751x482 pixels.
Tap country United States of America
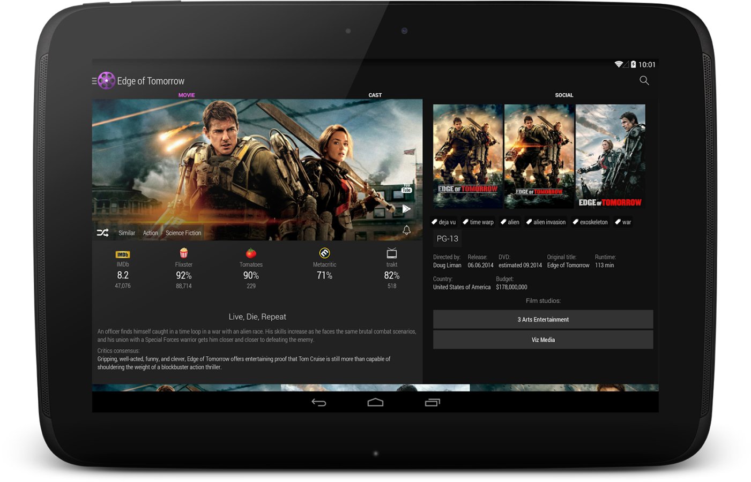(x=462, y=287)
